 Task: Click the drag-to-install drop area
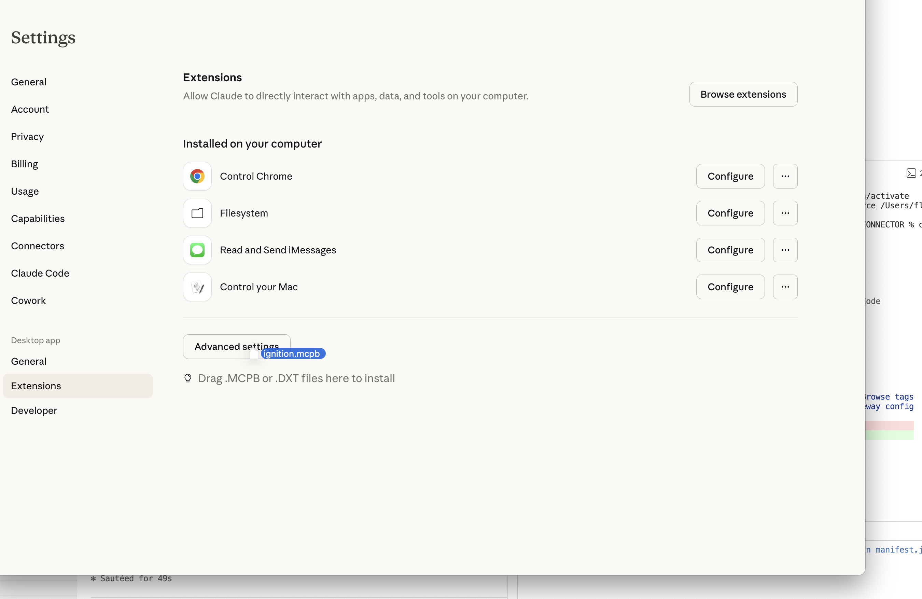tap(296, 378)
